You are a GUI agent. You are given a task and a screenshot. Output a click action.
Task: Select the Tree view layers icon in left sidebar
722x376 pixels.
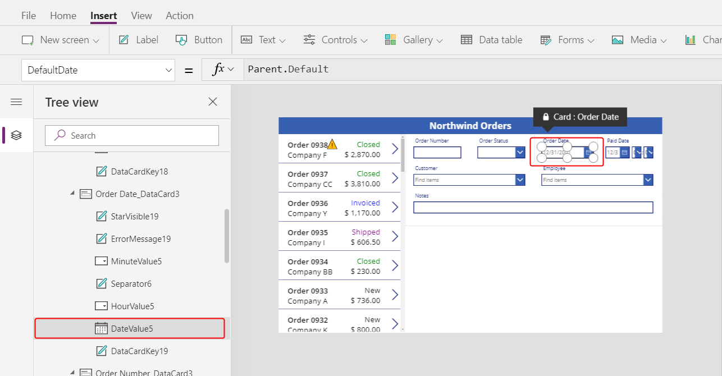coord(16,135)
